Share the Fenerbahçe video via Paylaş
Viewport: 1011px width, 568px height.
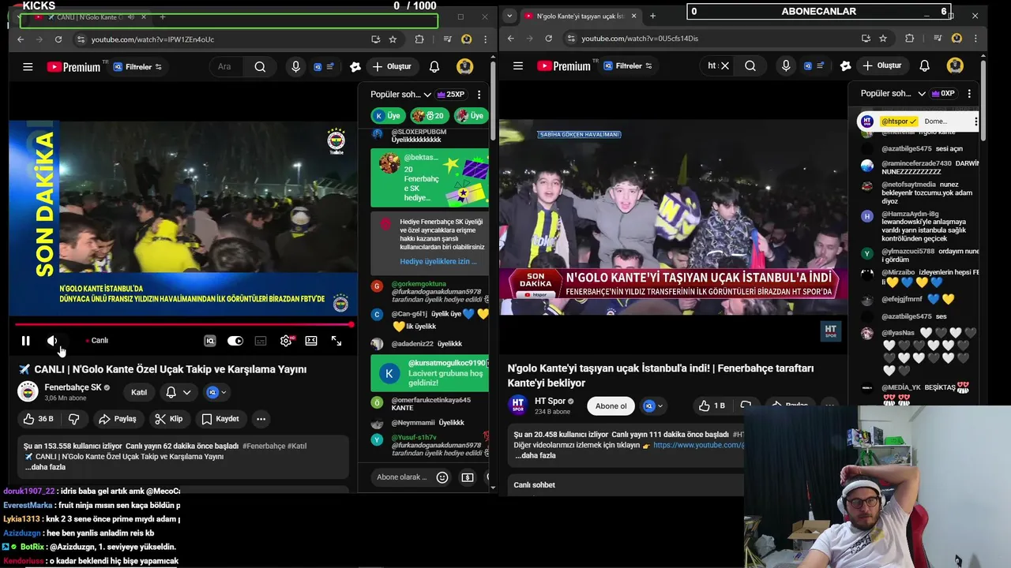pos(117,419)
